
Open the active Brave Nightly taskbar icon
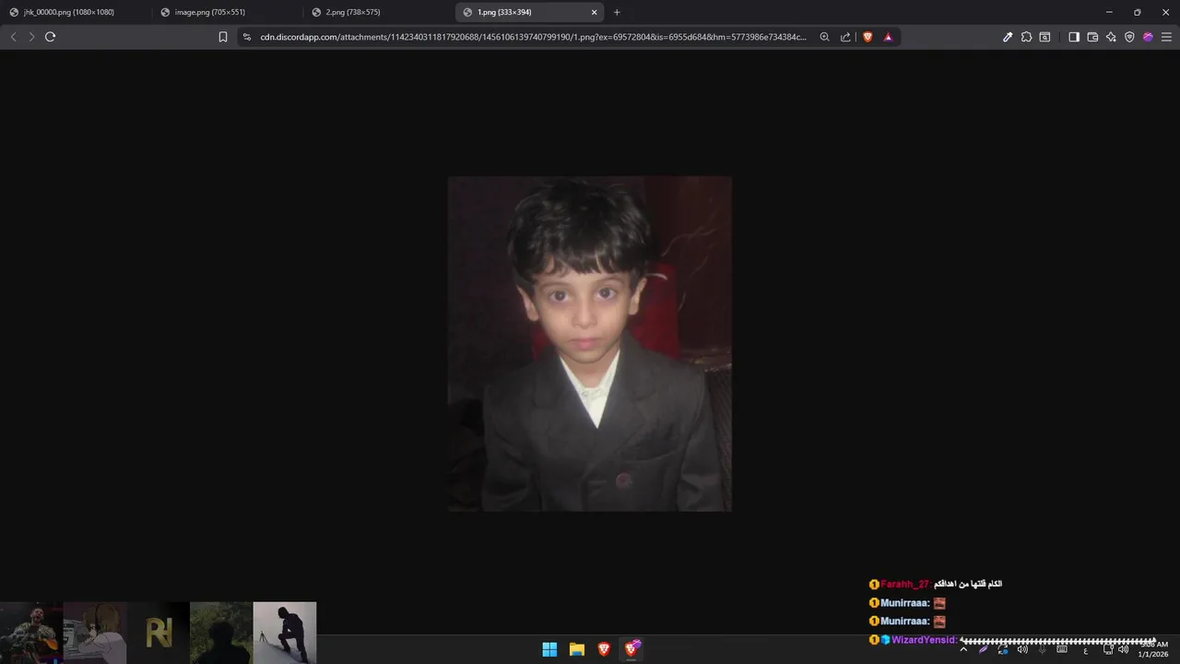click(x=631, y=649)
